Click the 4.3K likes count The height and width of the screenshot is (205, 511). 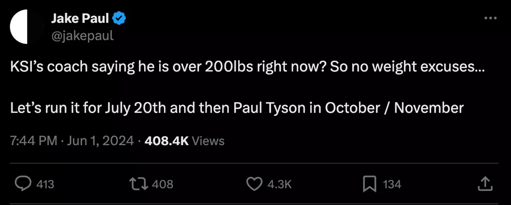pos(280,184)
